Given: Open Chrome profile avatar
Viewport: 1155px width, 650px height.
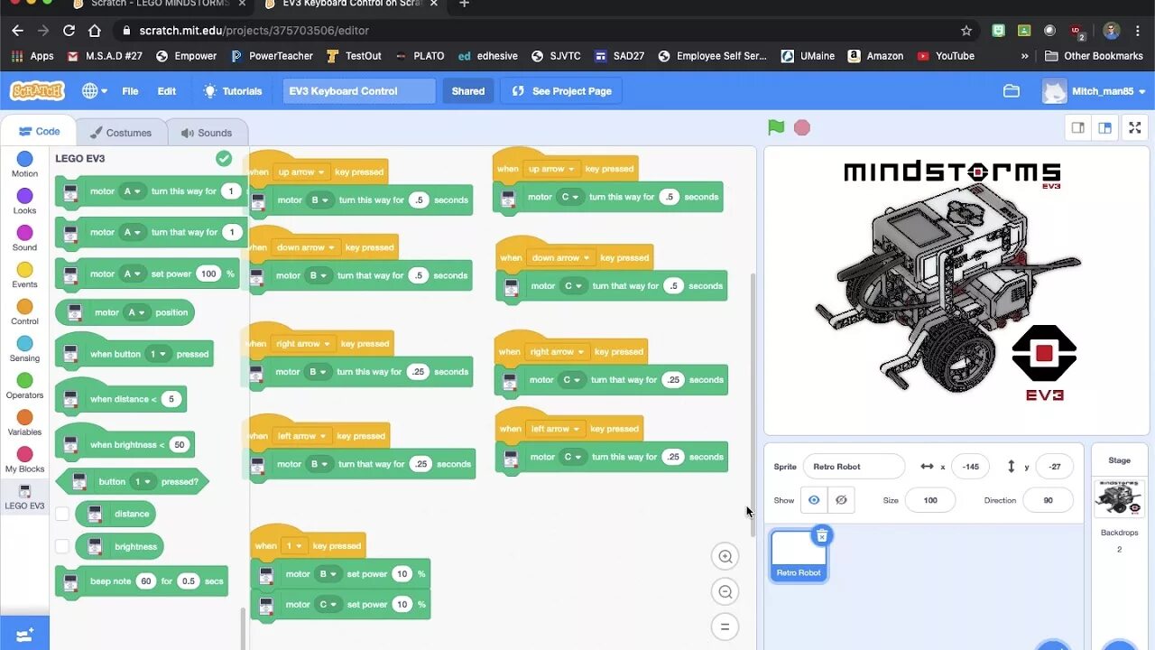Looking at the screenshot, I should coord(1111,31).
